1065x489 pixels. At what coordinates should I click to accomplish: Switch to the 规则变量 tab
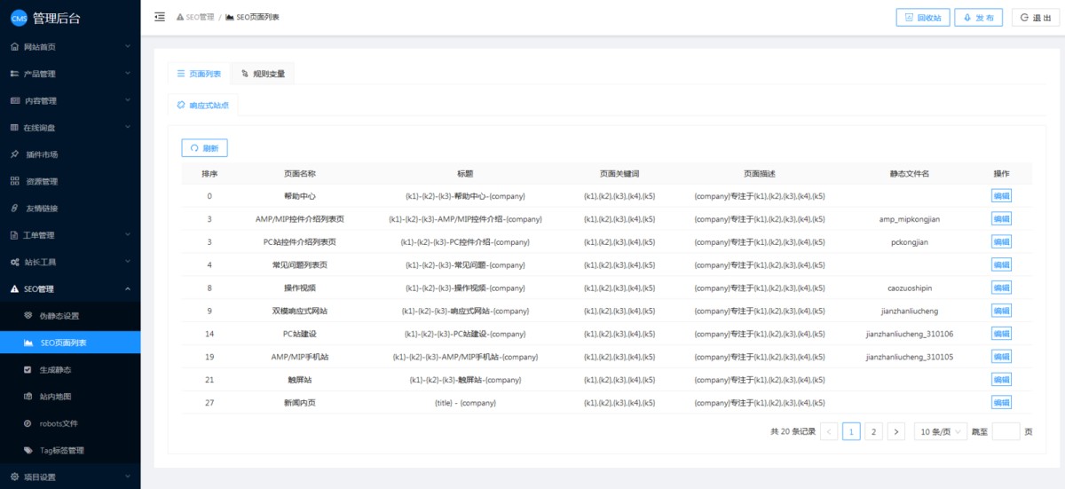tap(263, 74)
